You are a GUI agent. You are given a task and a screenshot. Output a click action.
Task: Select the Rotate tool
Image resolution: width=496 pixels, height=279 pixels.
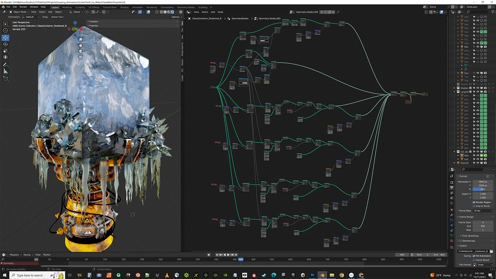click(6, 44)
